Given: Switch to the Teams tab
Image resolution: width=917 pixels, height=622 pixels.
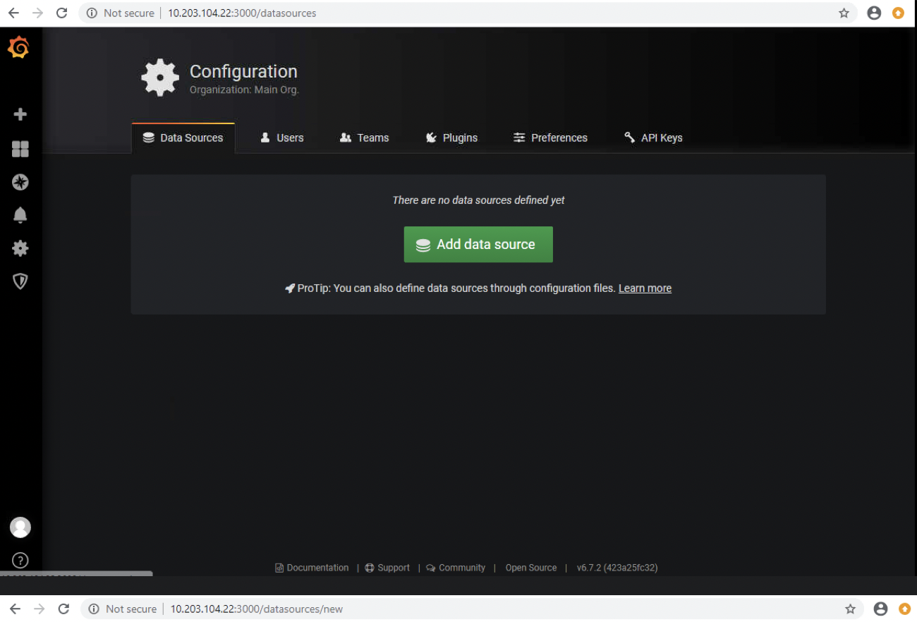Looking at the screenshot, I should pyautogui.click(x=365, y=138).
